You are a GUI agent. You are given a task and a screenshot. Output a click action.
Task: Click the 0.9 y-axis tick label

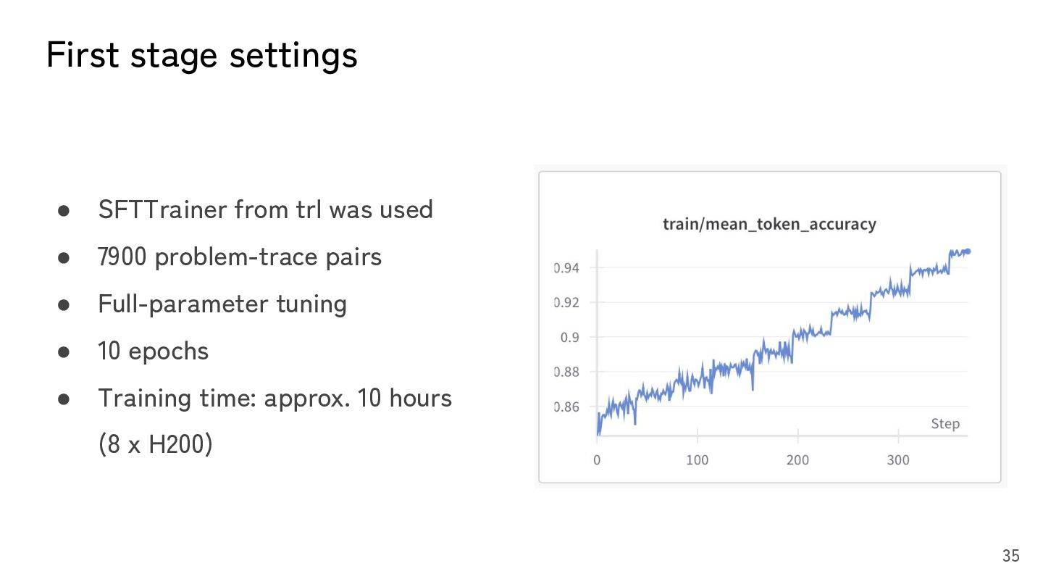click(x=570, y=338)
